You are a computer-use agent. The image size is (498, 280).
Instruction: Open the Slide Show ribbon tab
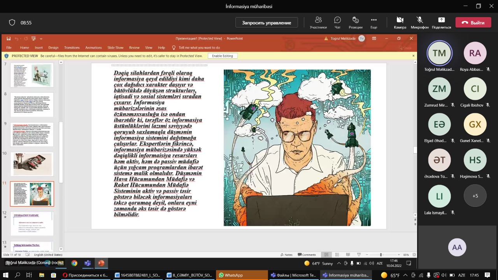(x=115, y=47)
